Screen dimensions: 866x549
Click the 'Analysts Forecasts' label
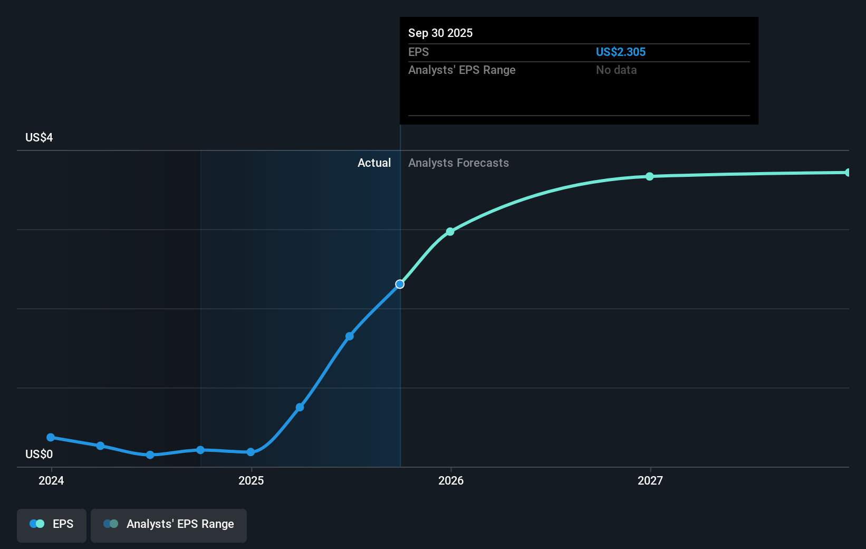[458, 163]
